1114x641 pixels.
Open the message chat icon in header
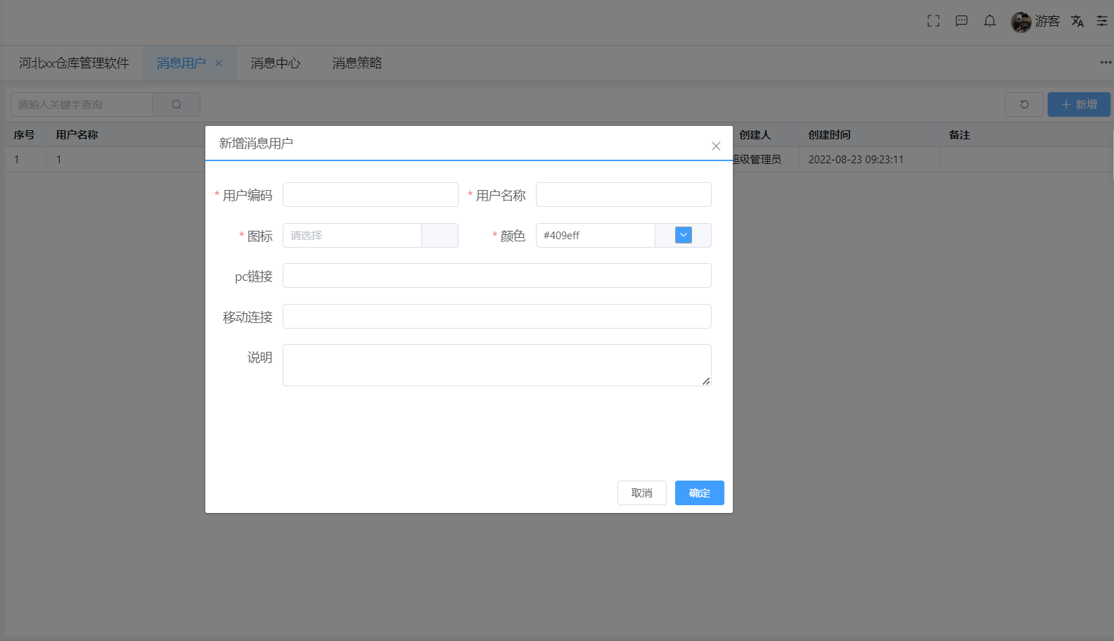tap(961, 21)
